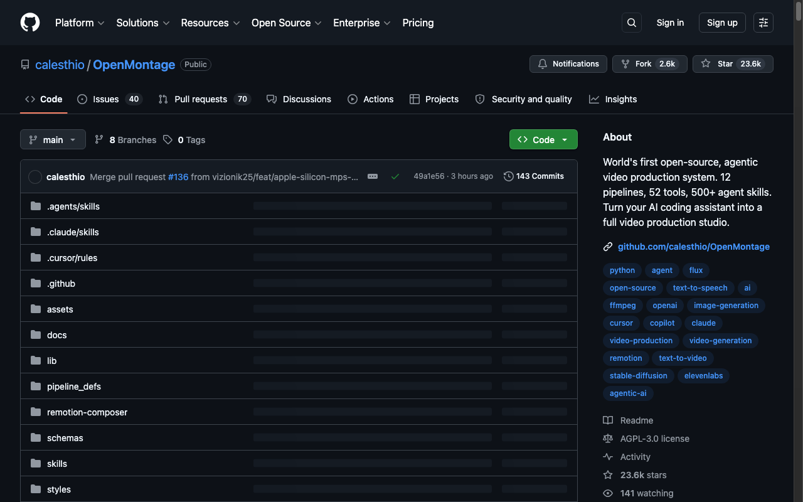Expand commit message ellipsis button
The image size is (803, 502).
[x=373, y=176]
